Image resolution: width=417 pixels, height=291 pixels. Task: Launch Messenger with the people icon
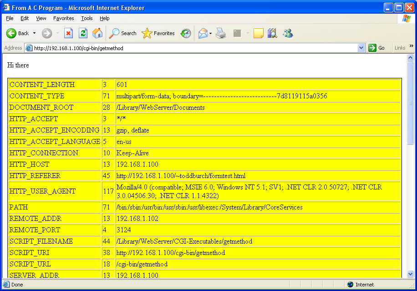pos(288,33)
